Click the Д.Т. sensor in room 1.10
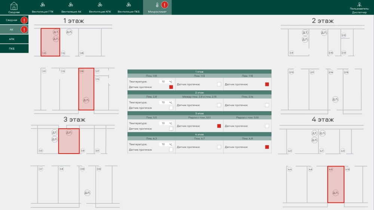The height and width of the screenshot is (210, 374). (x=56, y=33)
